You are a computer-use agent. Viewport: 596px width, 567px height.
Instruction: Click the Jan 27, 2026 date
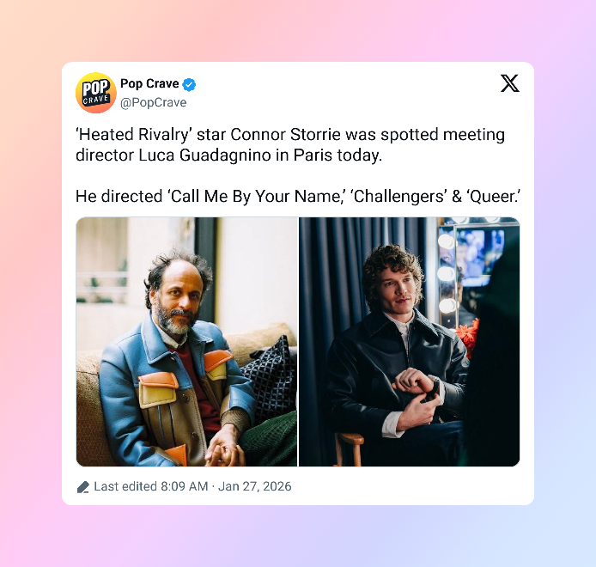pyautogui.click(x=255, y=486)
